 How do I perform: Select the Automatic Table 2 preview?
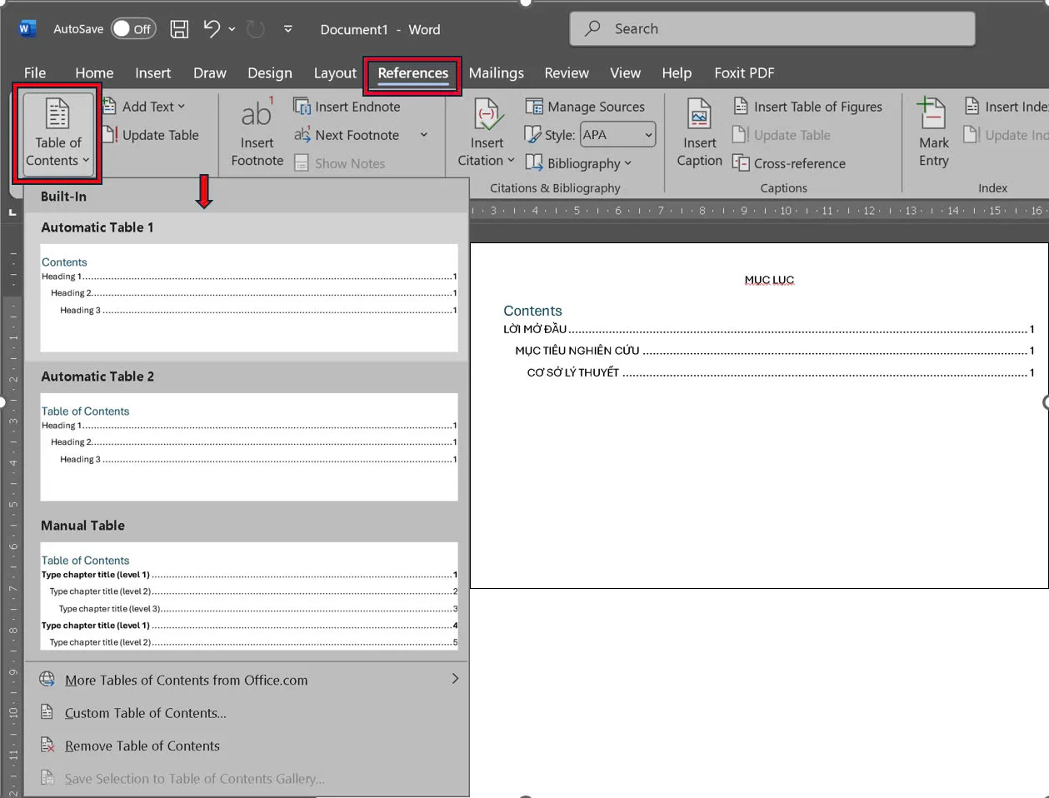pyautogui.click(x=248, y=446)
